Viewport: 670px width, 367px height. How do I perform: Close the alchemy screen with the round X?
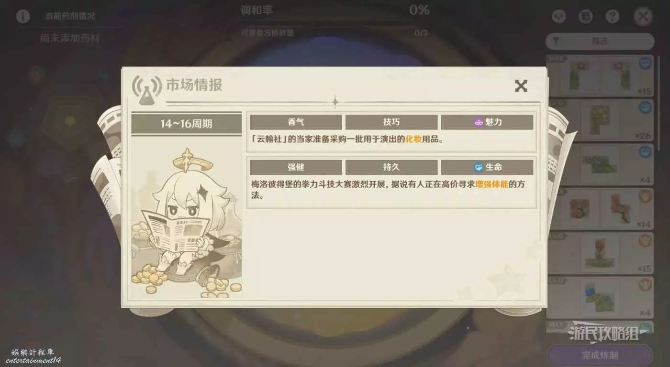[643, 16]
